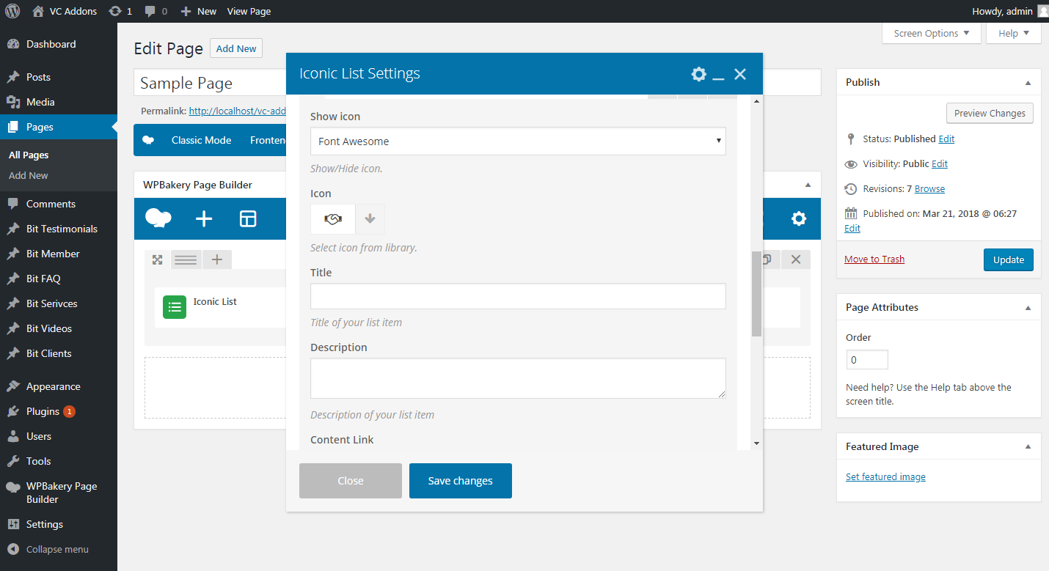Open Iconic List settings gear icon
1049x571 pixels.
(x=698, y=74)
